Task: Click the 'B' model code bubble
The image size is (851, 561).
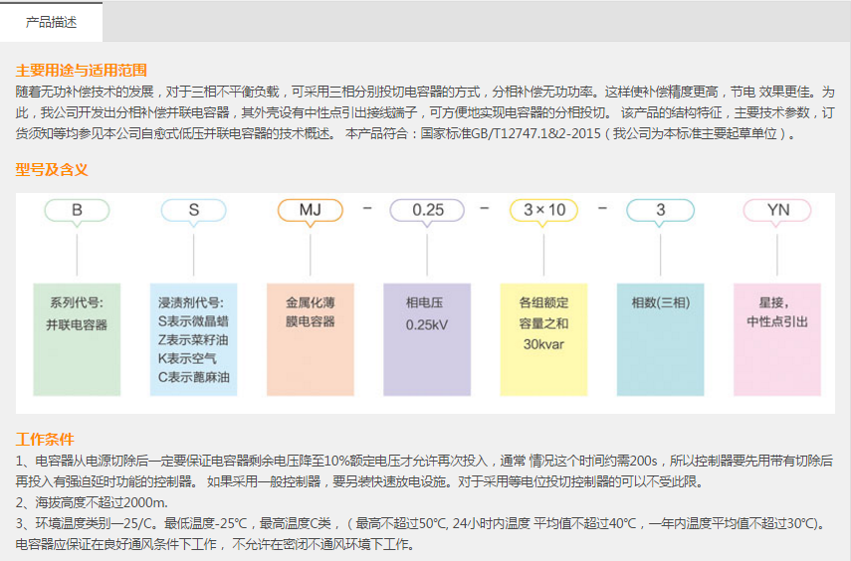Action: (x=77, y=210)
